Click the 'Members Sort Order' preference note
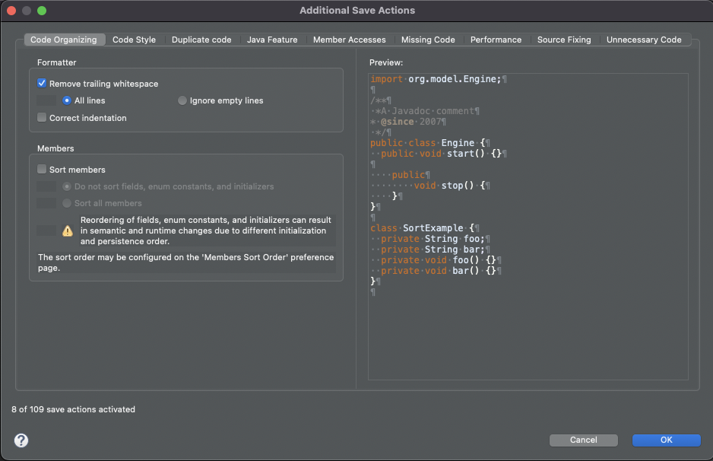This screenshot has height=461, width=713. click(186, 262)
